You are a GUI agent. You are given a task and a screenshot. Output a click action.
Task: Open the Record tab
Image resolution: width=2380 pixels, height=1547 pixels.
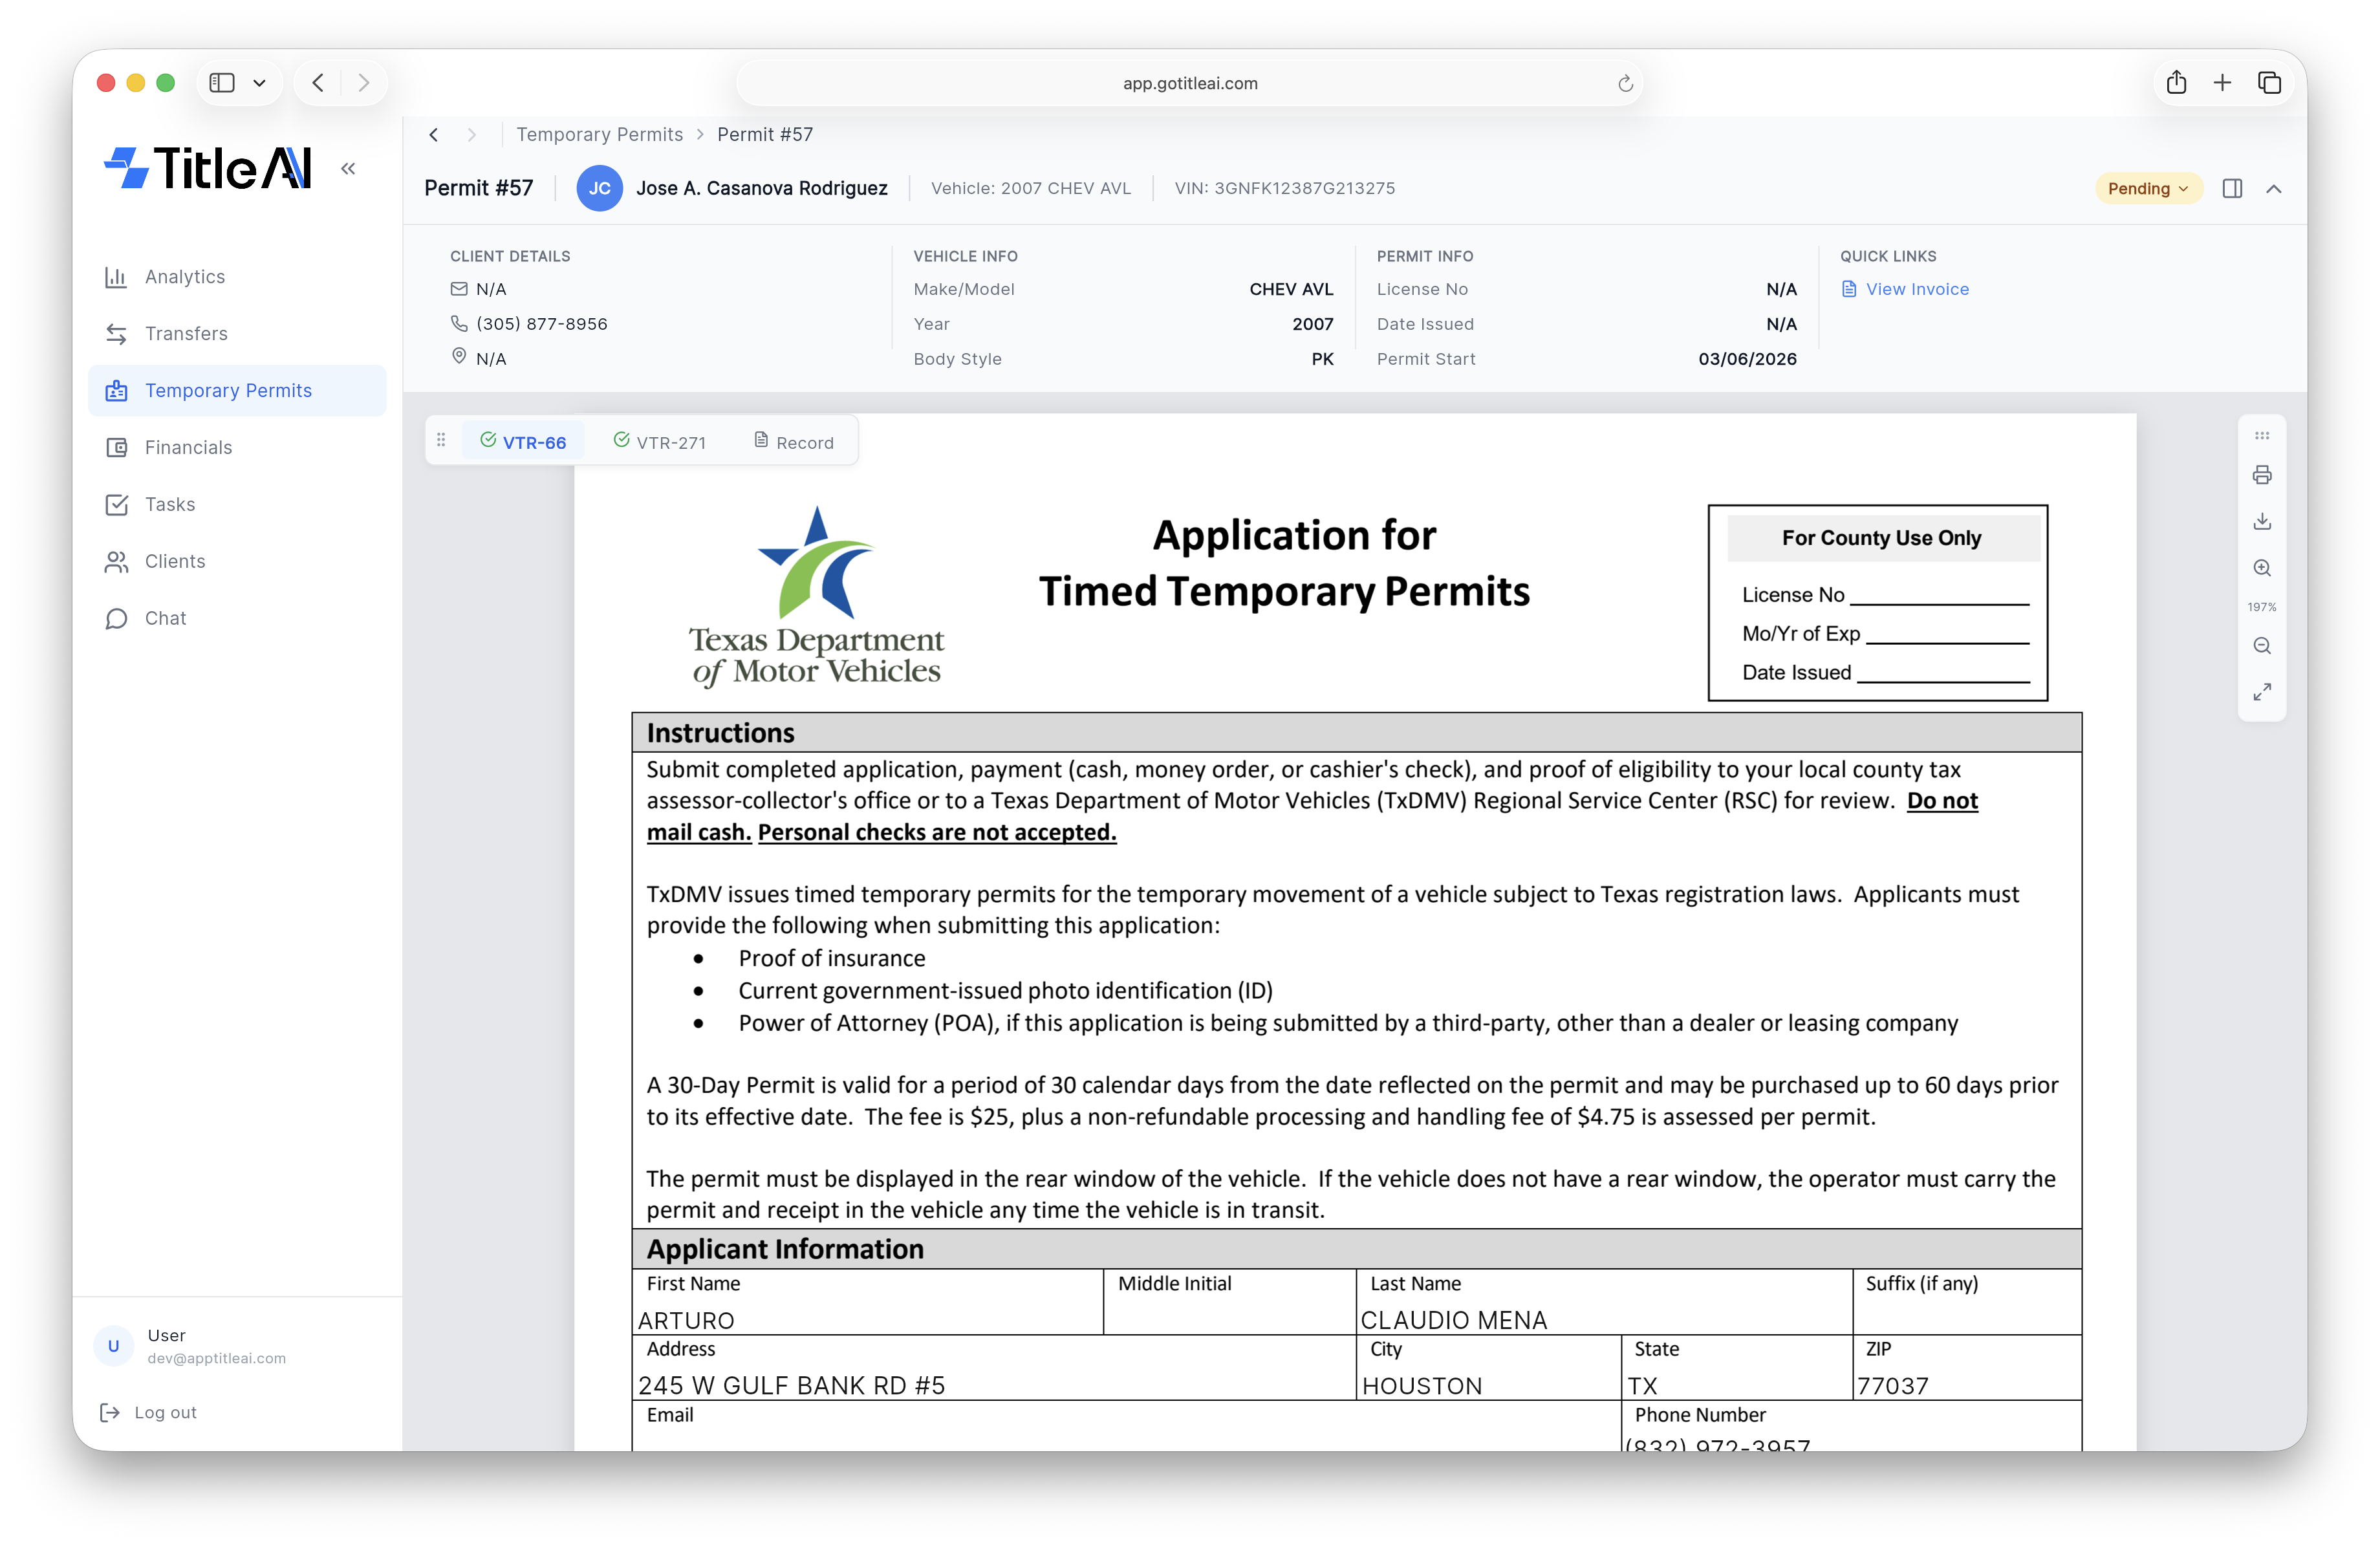click(x=793, y=441)
